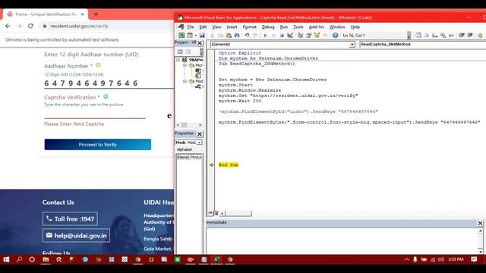Open View menu in VBA editor

point(216,27)
